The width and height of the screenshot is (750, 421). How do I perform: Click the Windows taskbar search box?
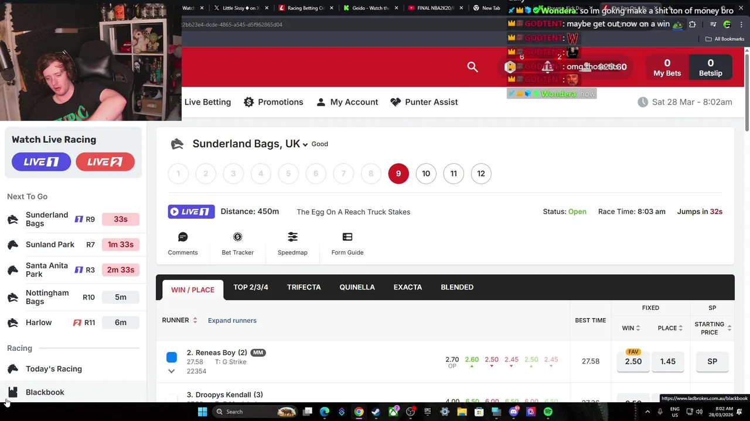coord(254,412)
